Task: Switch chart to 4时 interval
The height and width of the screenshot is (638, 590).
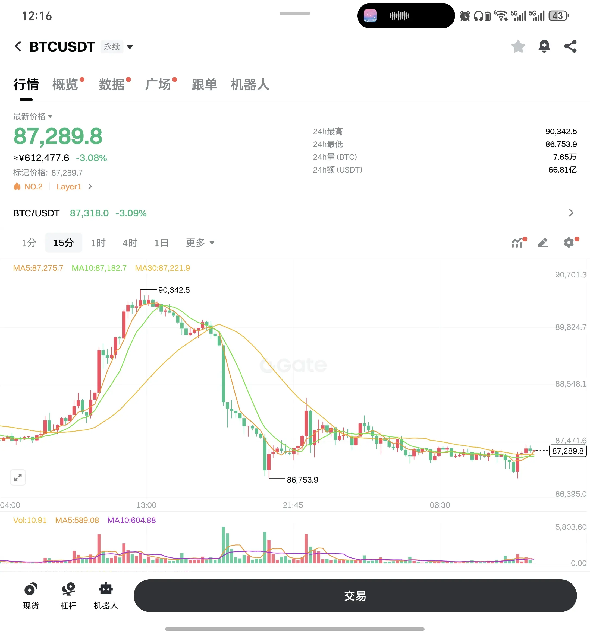Action: (130, 243)
